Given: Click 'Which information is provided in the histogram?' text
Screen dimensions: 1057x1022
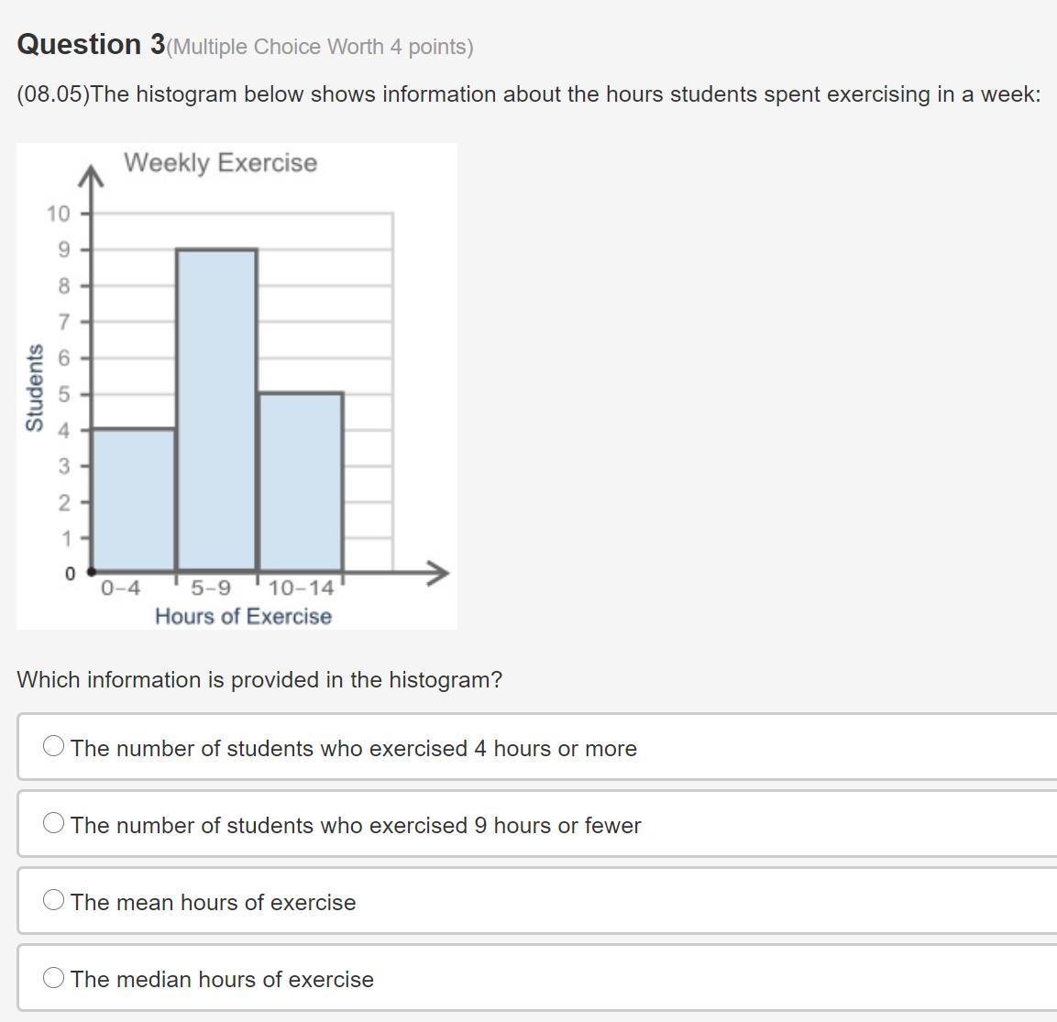Looking at the screenshot, I should tap(259, 679).
